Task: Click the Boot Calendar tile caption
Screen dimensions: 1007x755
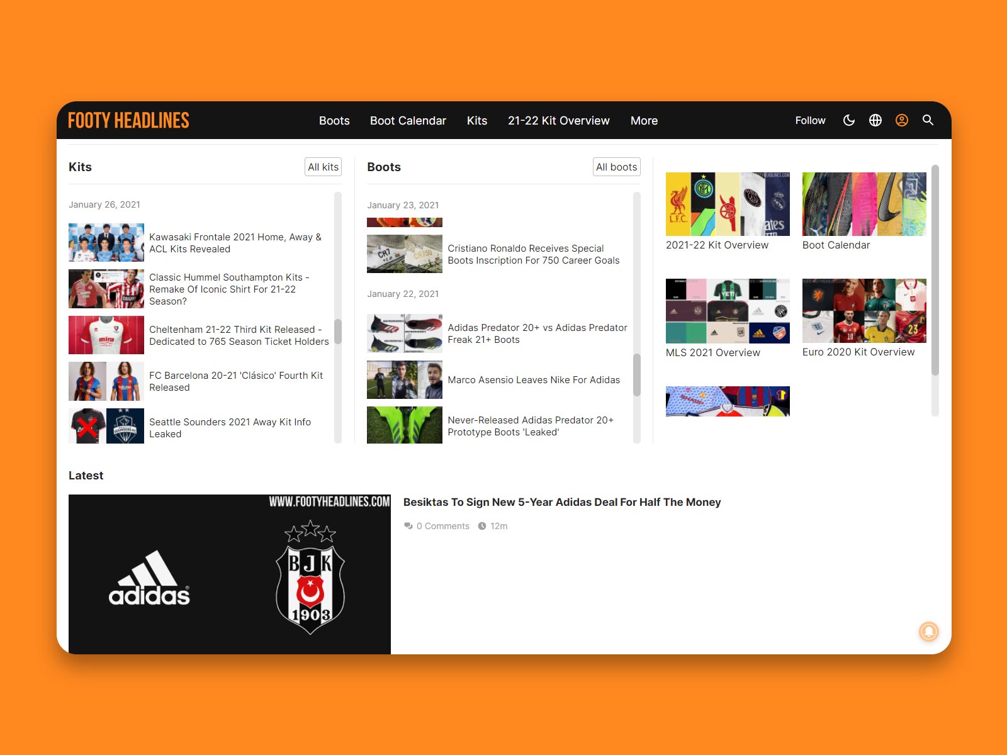Action: pyautogui.click(x=836, y=245)
